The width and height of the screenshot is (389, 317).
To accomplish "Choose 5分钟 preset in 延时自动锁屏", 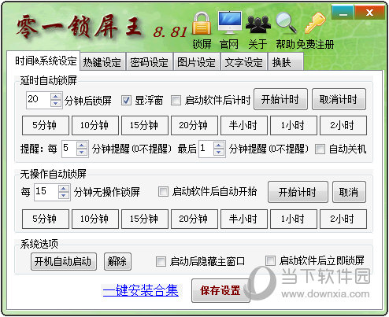I will click(46, 125).
